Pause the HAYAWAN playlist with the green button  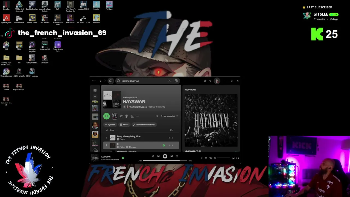point(106,116)
